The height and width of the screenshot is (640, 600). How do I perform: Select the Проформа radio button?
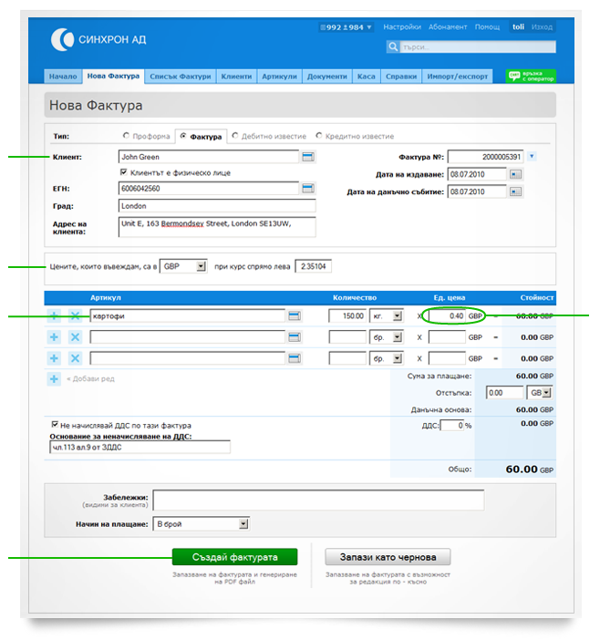126,137
